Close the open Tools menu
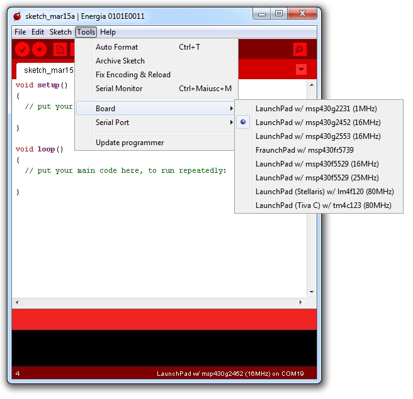This screenshot has width=413, height=399. [86, 32]
